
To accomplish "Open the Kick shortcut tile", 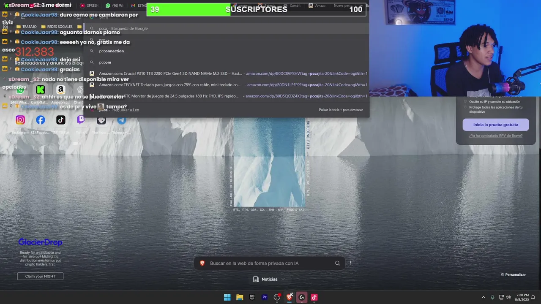I will click(41, 90).
